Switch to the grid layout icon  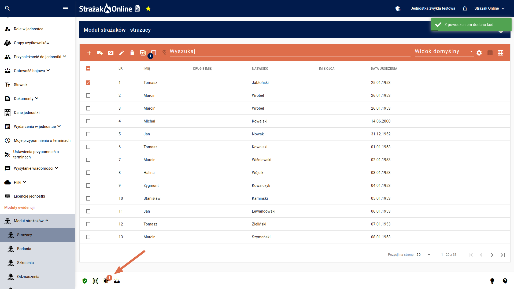pos(501,53)
